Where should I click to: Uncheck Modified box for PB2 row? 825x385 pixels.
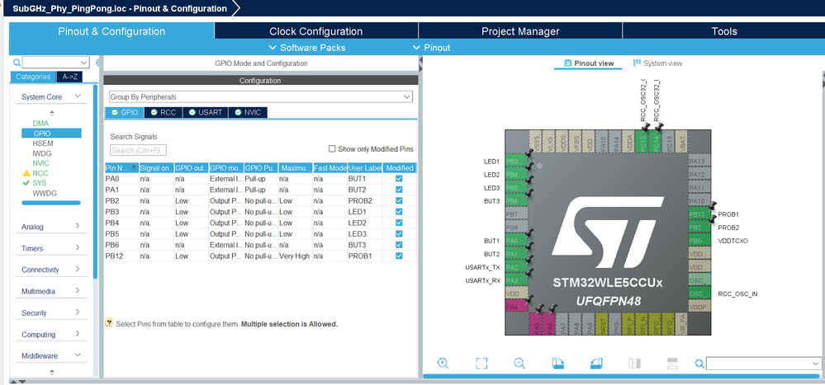pyautogui.click(x=399, y=200)
